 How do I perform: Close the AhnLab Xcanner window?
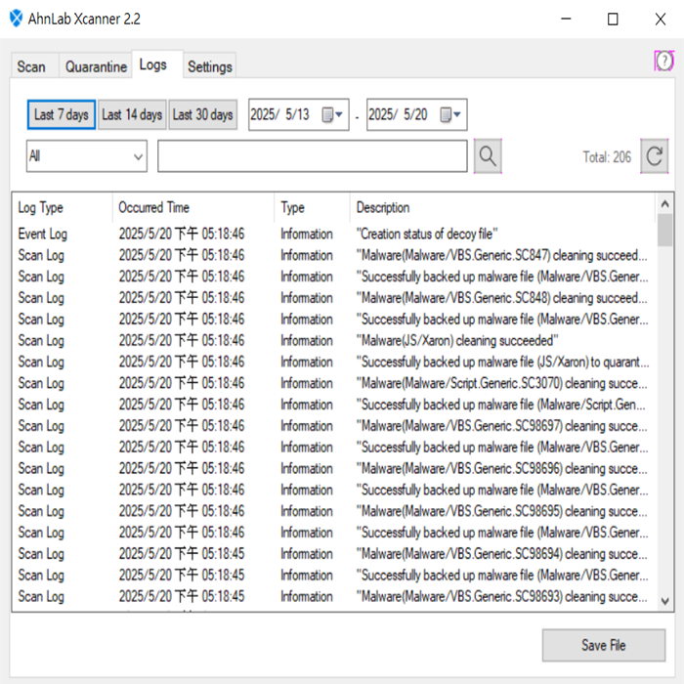(660, 19)
